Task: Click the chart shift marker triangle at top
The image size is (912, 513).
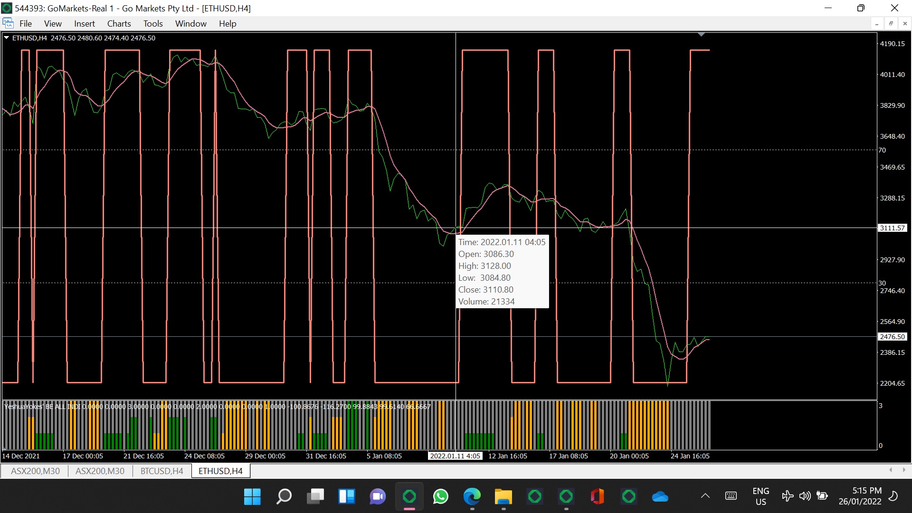Action: tap(701, 35)
